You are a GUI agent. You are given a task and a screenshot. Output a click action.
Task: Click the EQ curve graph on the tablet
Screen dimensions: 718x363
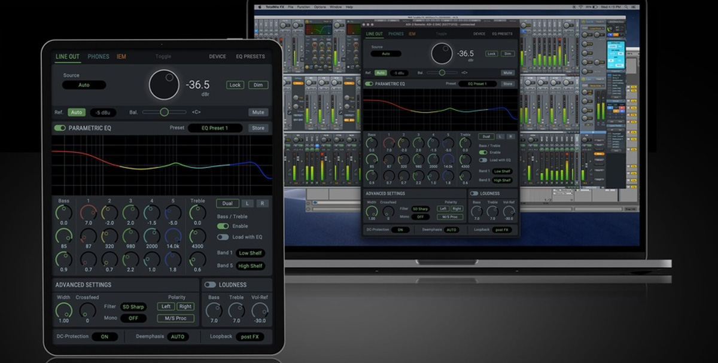pyautogui.click(x=162, y=164)
